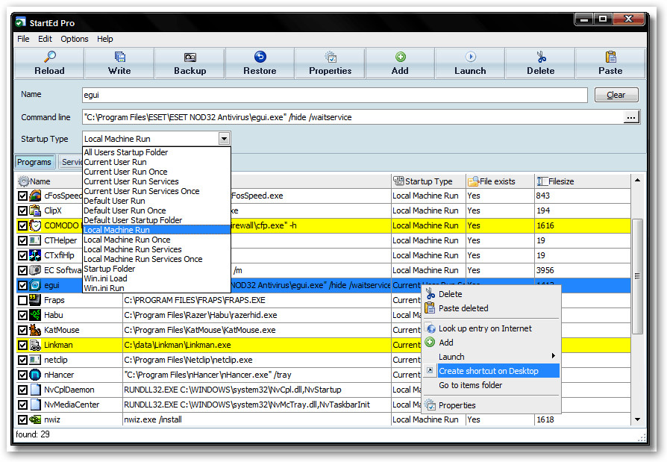
Task: Click the KatMouse cat icon
Action: [35, 330]
